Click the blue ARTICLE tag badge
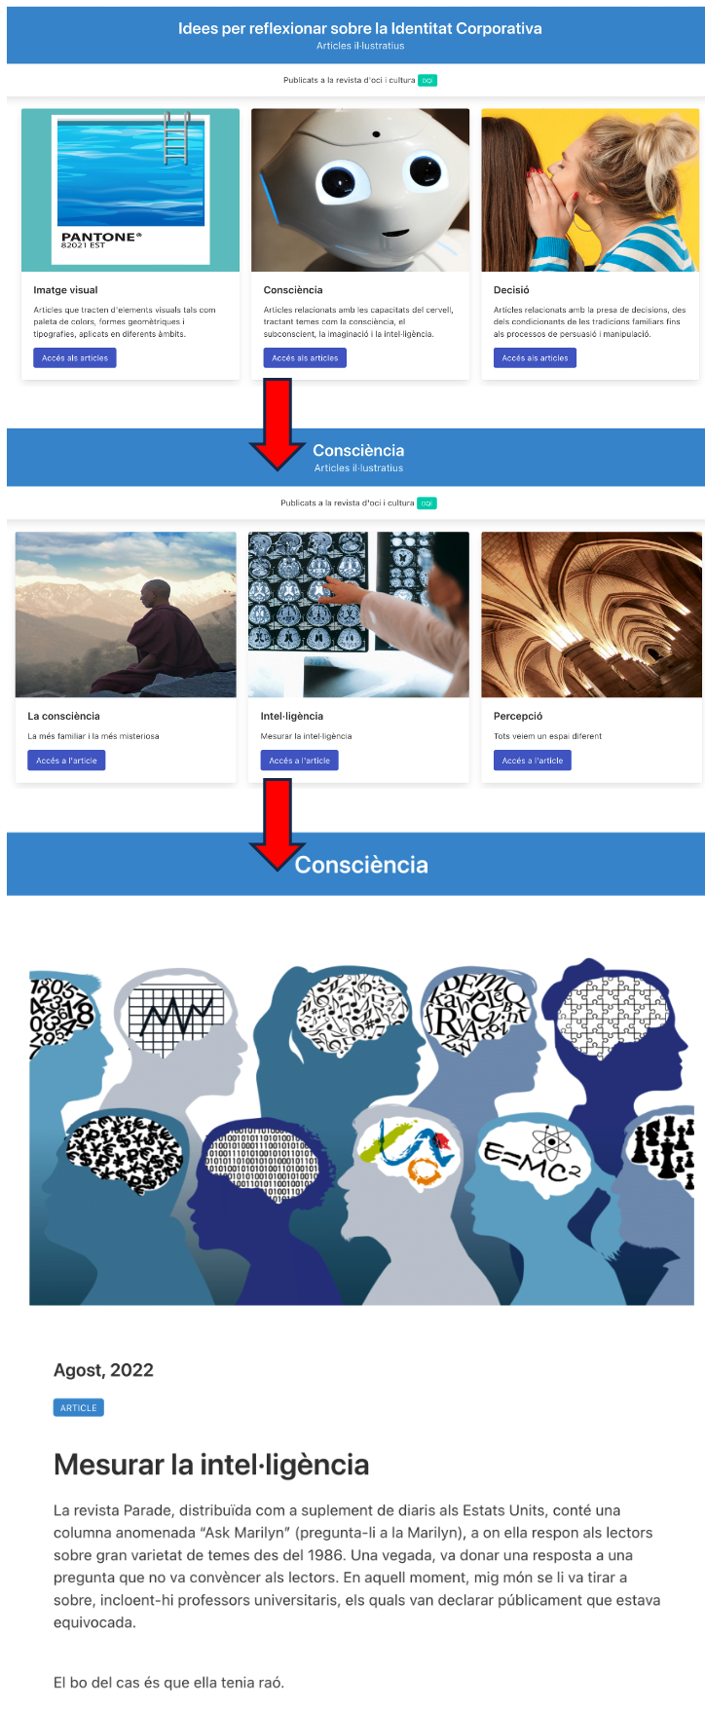This screenshot has width=705, height=1710. pos(79,1408)
